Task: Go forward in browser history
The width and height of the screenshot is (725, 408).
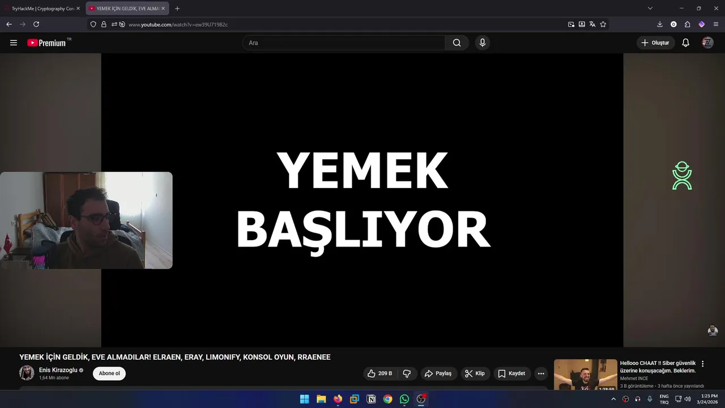Action: pos(23,24)
